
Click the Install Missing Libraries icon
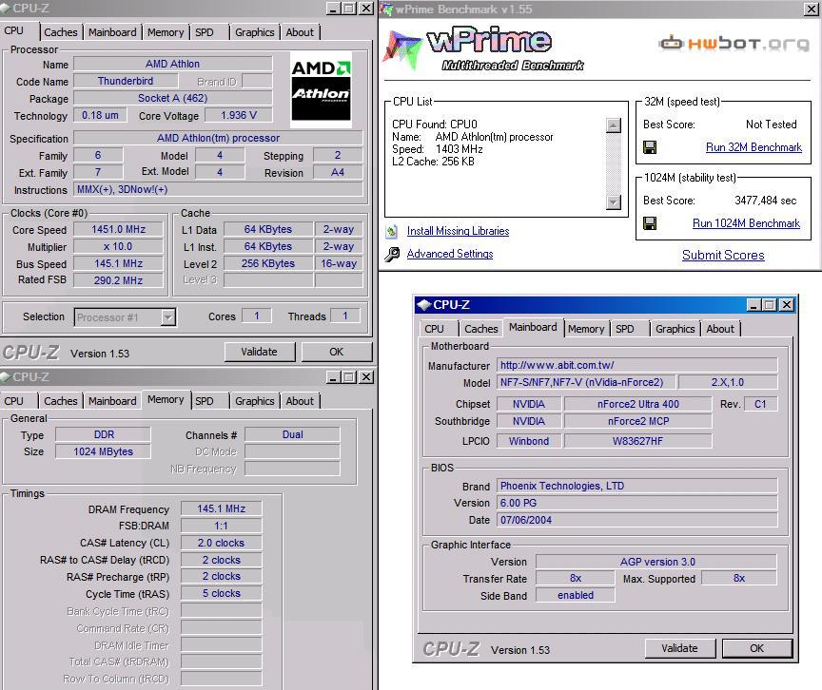pyautogui.click(x=392, y=231)
